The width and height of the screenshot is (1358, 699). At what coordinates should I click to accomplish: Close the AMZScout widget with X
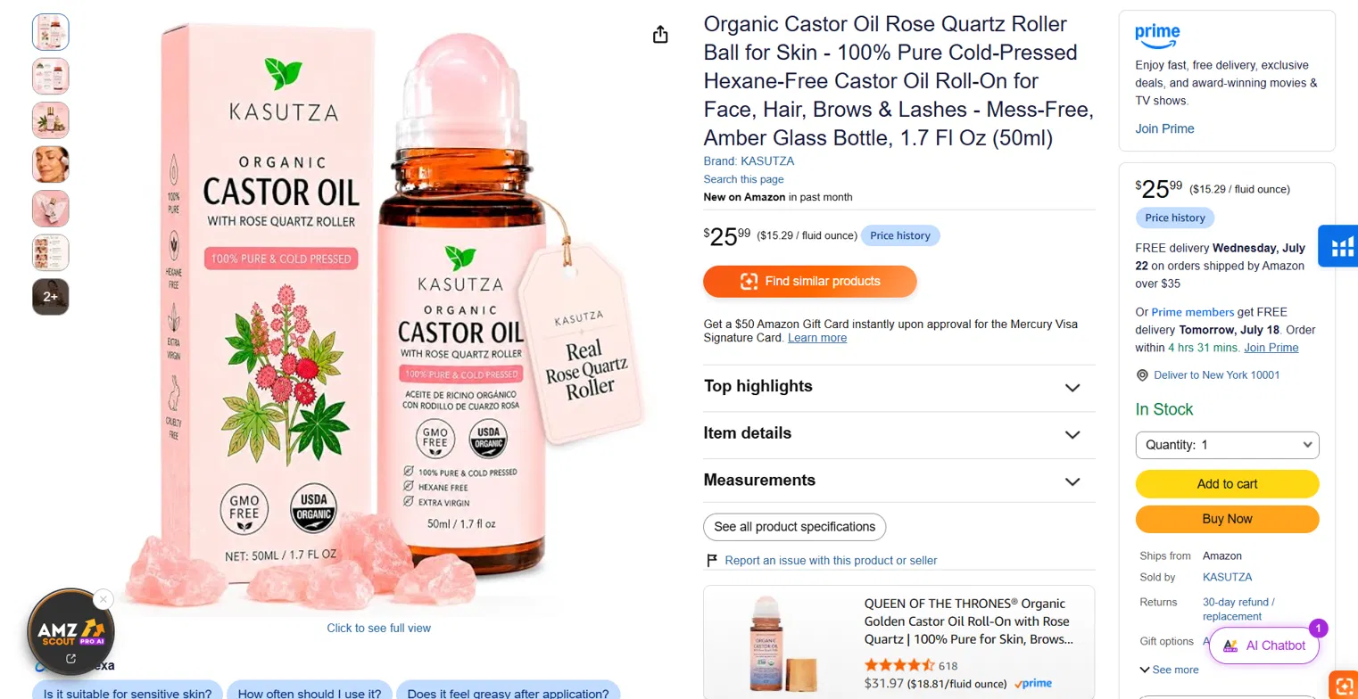(x=104, y=599)
